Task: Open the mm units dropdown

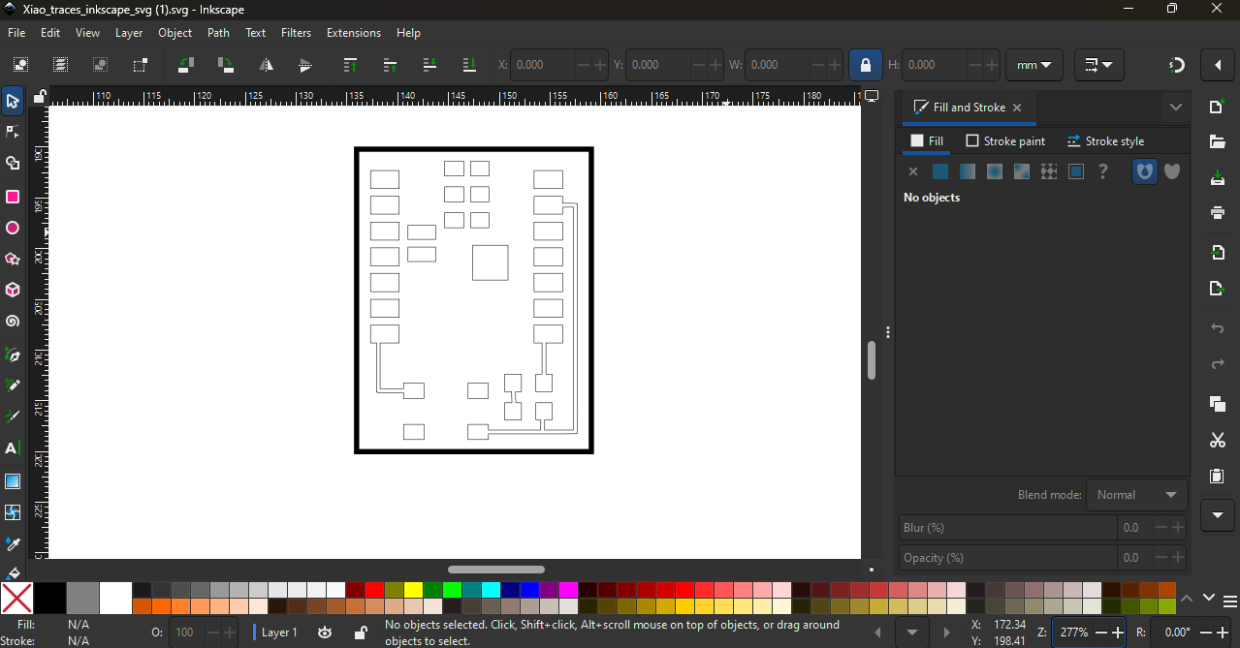Action: (1034, 65)
